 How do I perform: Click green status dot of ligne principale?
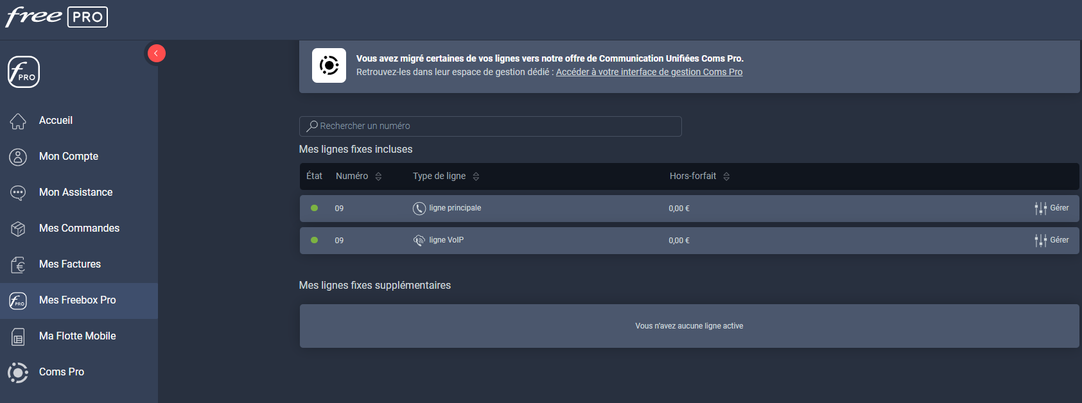click(x=314, y=208)
